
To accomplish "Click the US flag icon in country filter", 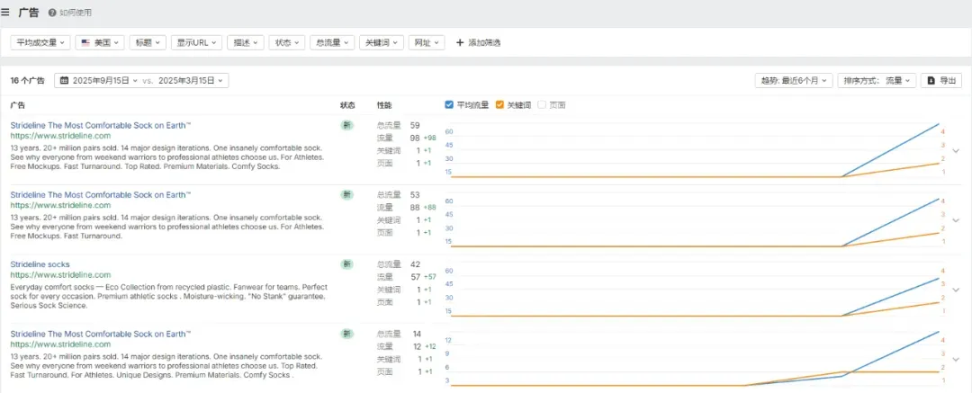I will [85, 43].
